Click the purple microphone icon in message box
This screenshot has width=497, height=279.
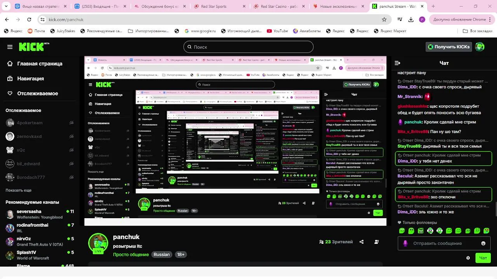coord(405,243)
